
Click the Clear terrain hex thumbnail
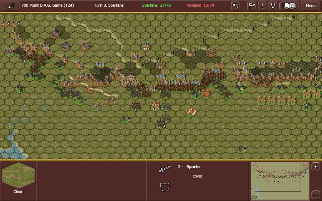[x=18, y=175]
